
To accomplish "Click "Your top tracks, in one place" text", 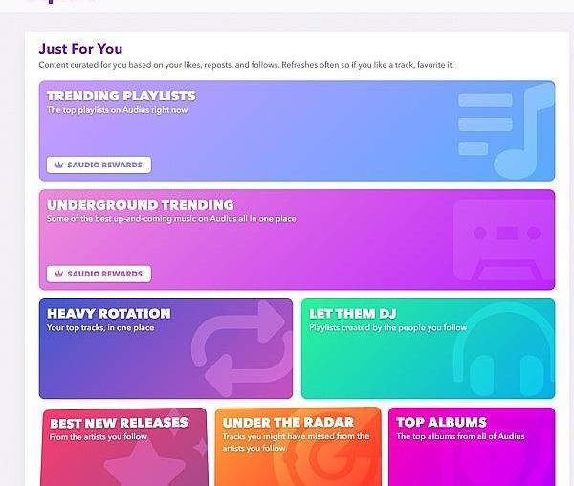I will pyautogui.click(x=100, y=328).
